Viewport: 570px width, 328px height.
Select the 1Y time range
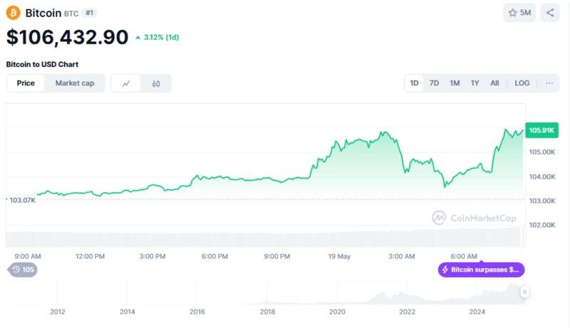click(x=475, y=83)
